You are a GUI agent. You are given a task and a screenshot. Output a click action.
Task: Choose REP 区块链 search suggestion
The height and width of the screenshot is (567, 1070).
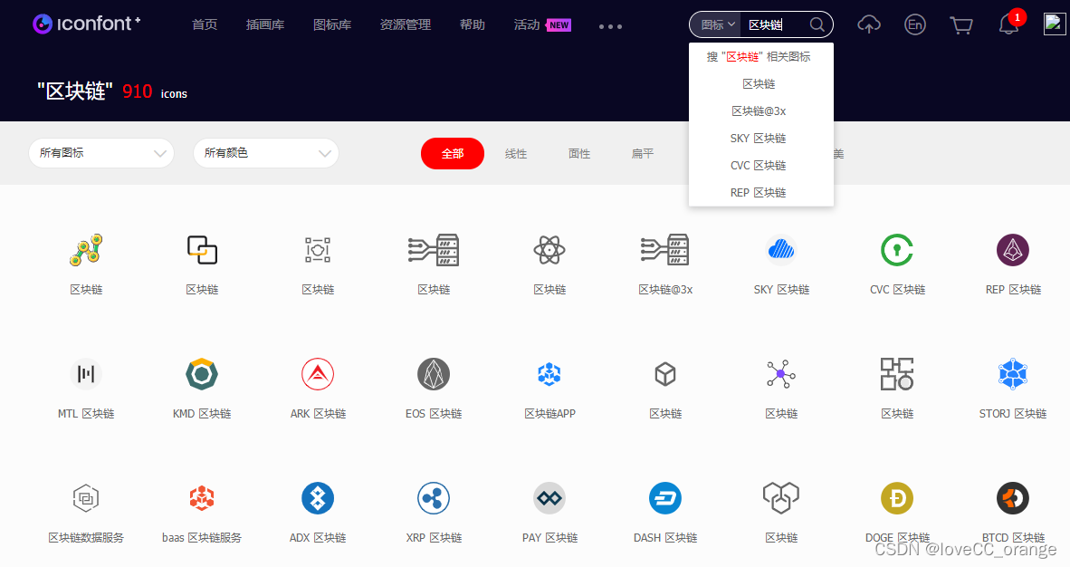(759, 193)
